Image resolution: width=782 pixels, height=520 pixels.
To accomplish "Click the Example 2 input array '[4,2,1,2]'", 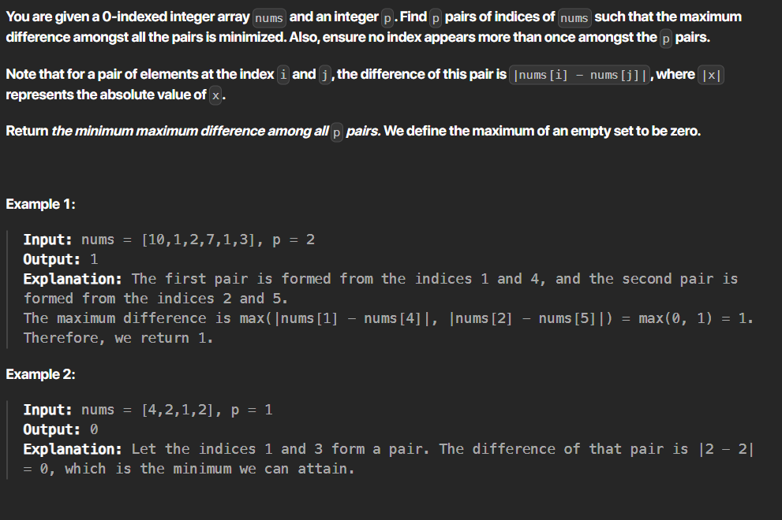I will tap(178, 410).
